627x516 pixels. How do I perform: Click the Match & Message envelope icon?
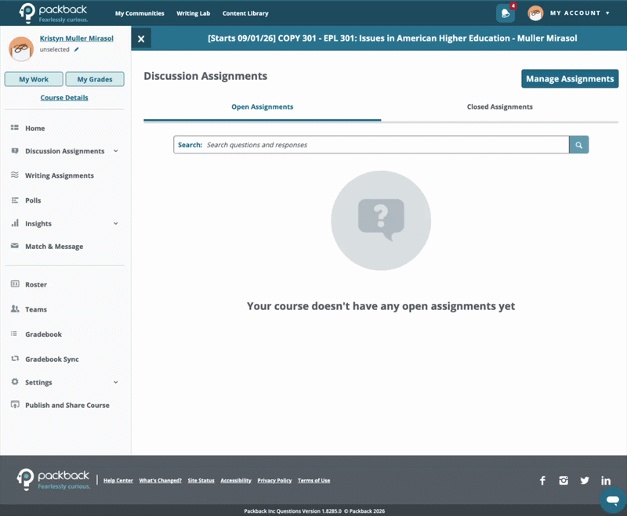coord(15,246)
